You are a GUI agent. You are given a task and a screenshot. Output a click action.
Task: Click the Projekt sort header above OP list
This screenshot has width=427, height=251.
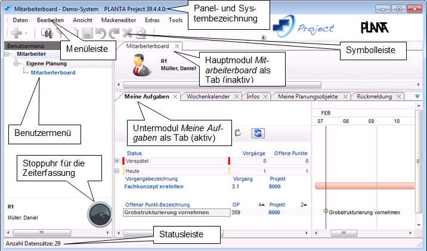(277, 204)
